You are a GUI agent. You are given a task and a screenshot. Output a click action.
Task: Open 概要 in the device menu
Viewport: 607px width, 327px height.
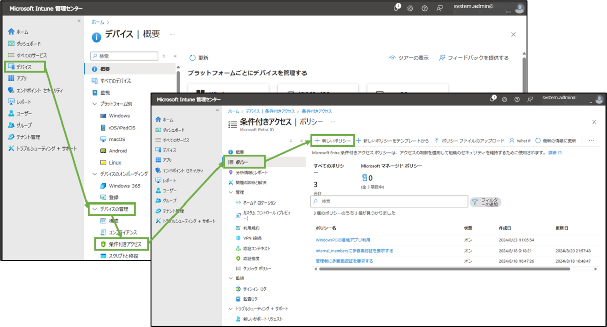pos(105,69)
